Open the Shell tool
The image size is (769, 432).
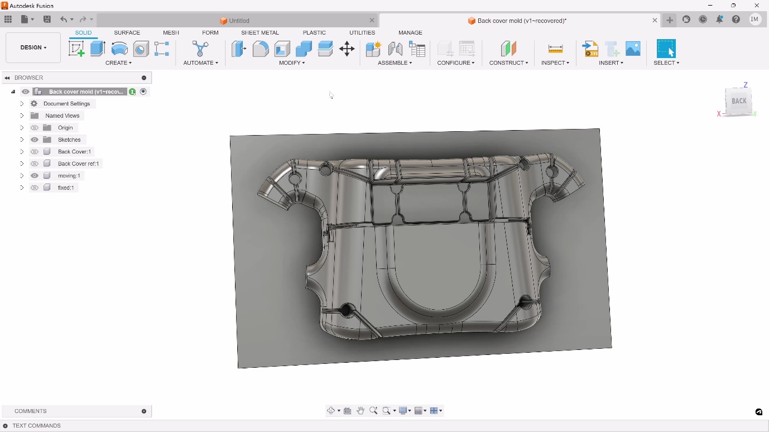tap(282, 49)
